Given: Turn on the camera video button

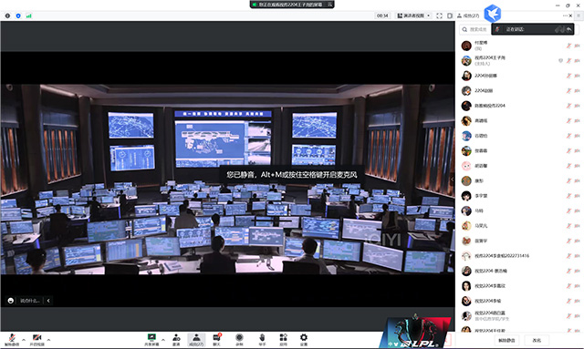Looking at the screenshot, I should (x=36, y=339).
